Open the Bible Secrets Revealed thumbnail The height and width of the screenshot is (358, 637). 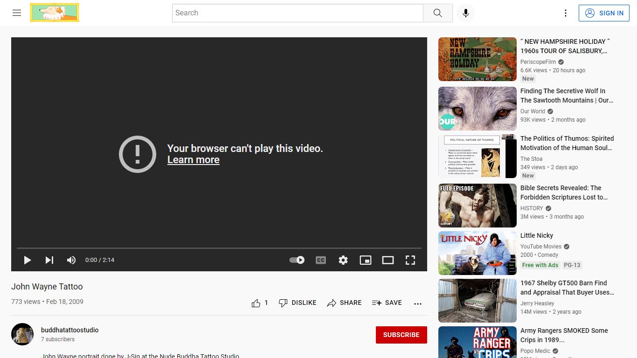pyautogui.click(x=478, y=206)
